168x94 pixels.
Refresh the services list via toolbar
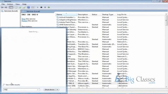coord(20,7)
